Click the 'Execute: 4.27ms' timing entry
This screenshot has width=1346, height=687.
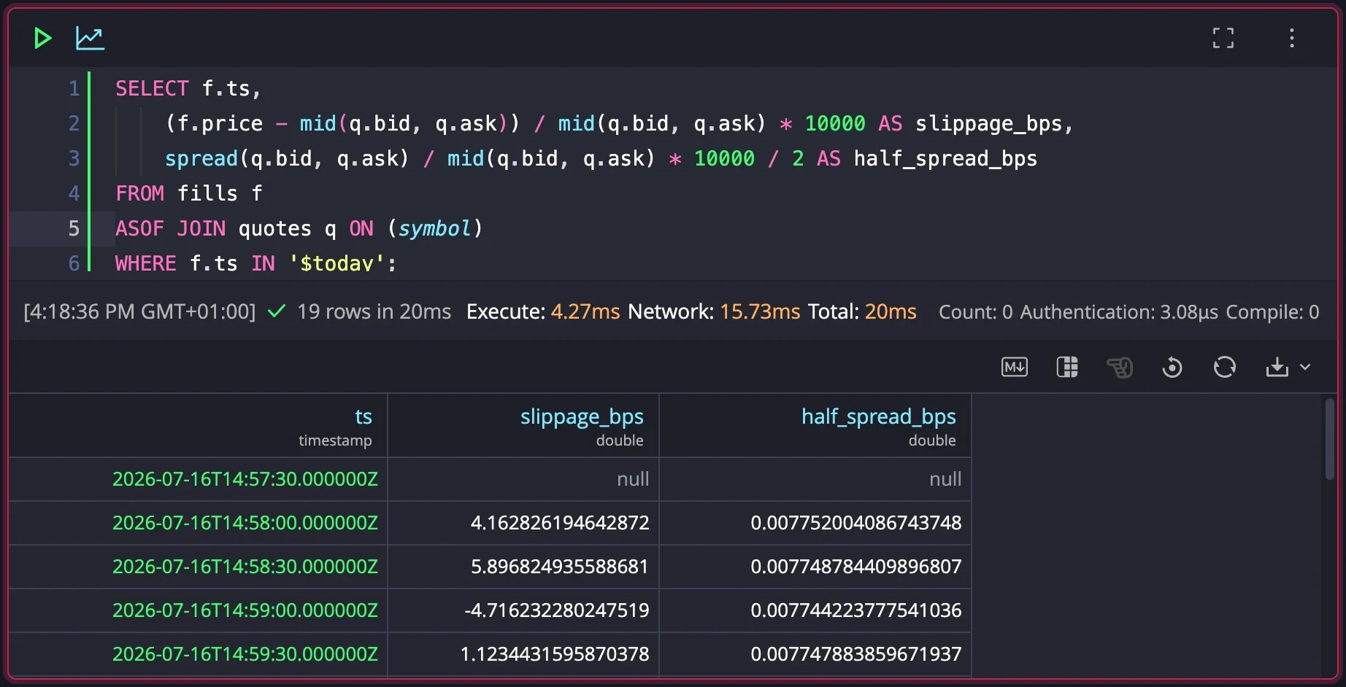click(543, 311)
